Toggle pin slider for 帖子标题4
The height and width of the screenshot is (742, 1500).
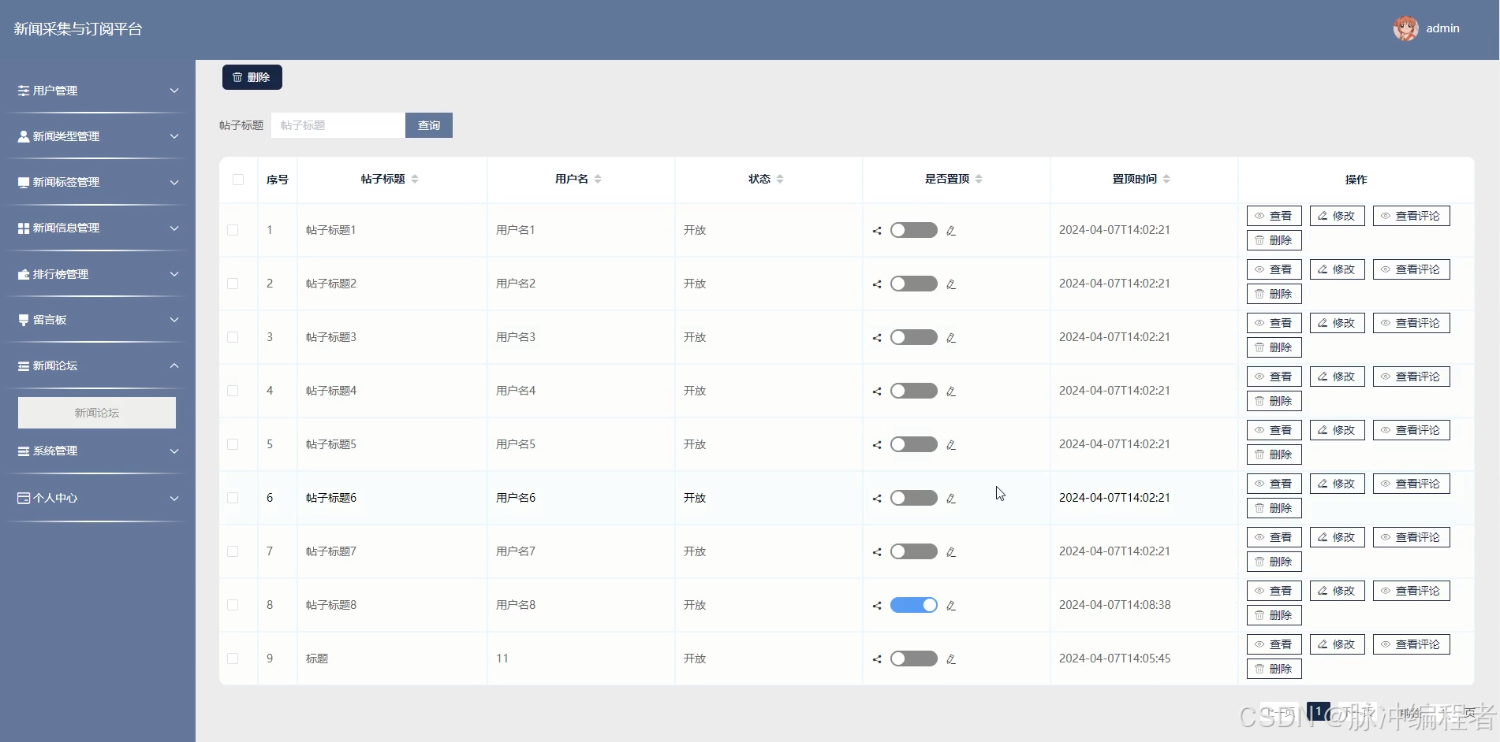pos(914,391)
